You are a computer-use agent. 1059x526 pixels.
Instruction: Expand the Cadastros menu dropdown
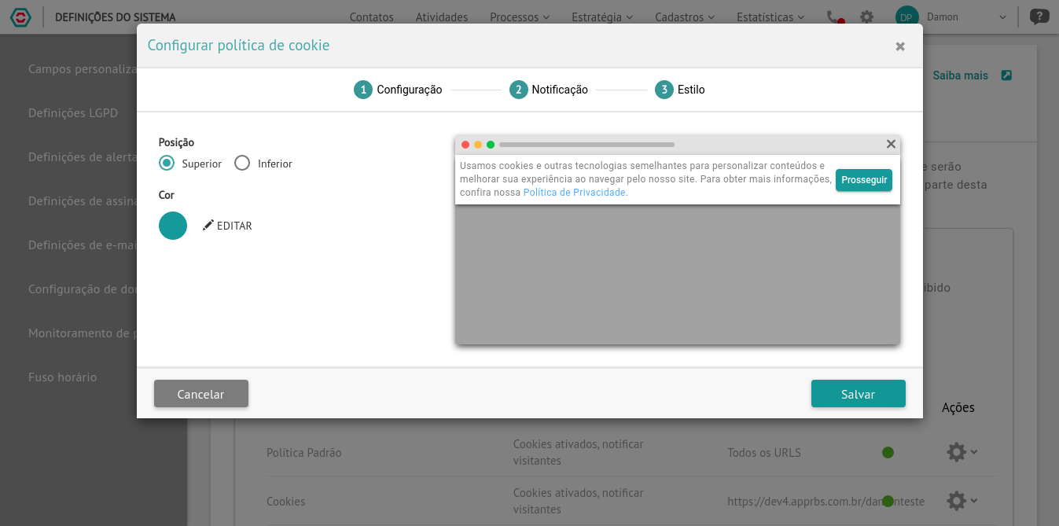pos(685,17)
